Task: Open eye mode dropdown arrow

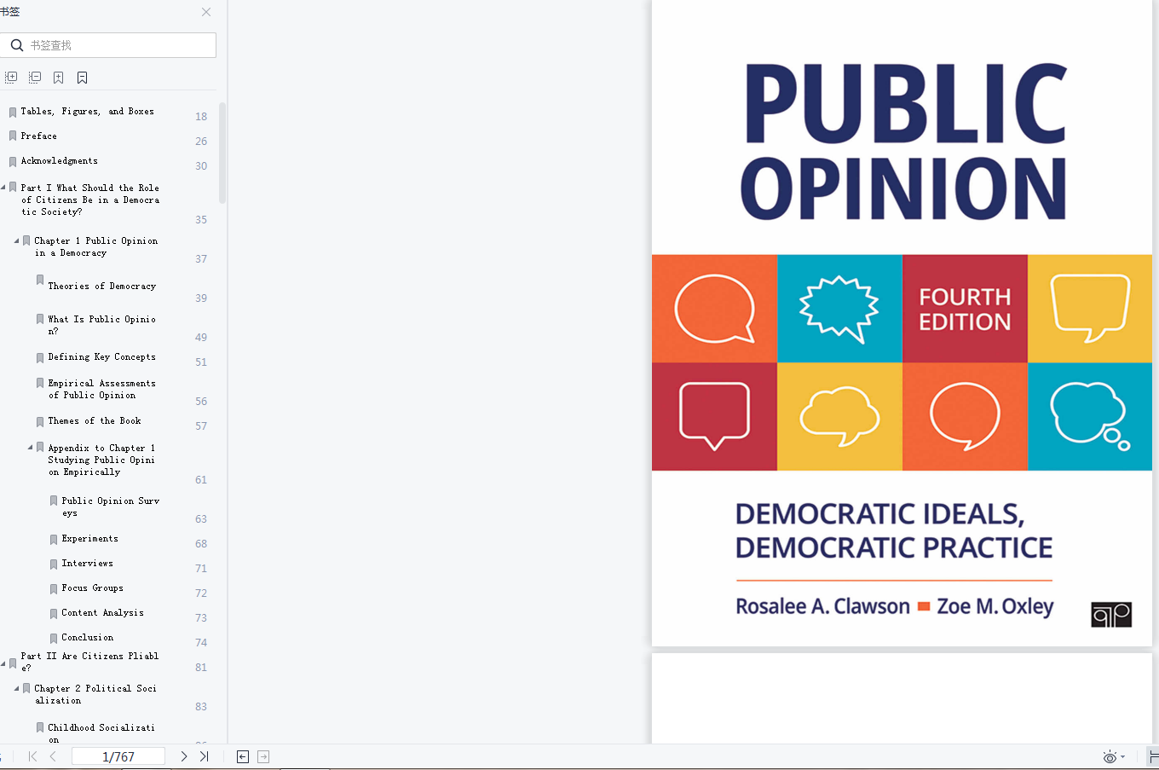Action: tap(1123, 757)
